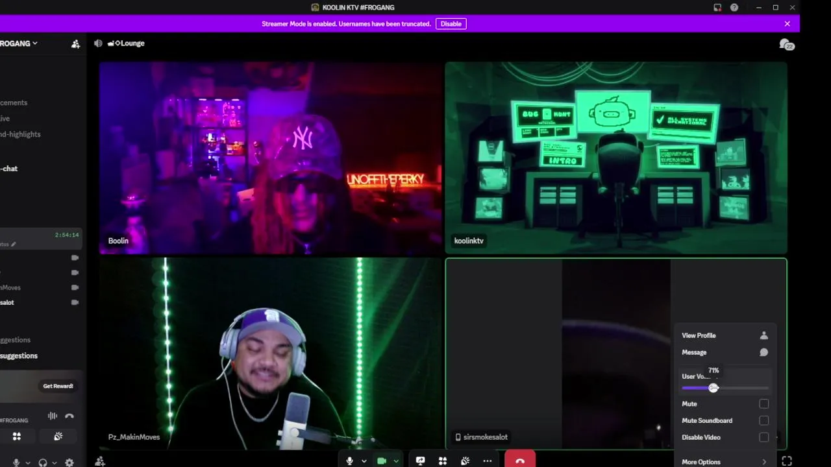Open the three-dot more menu in call controls

[488, 461]
